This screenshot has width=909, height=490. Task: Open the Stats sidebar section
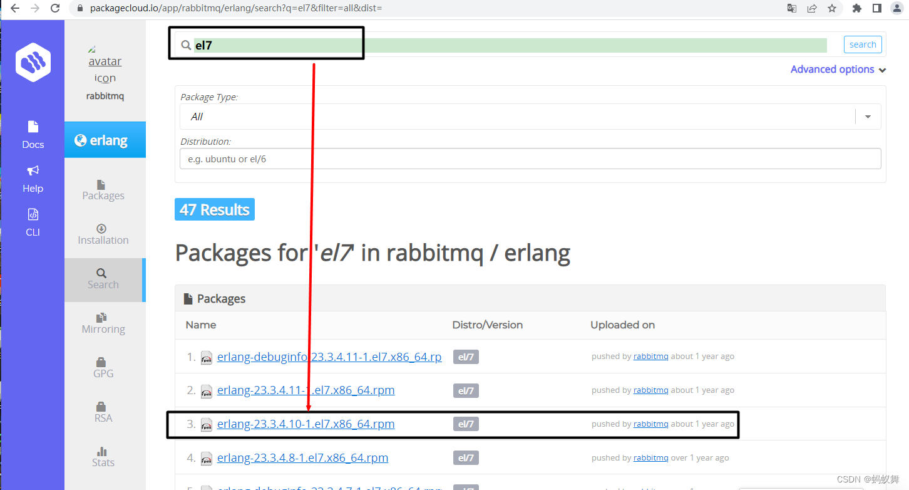click(x=103, y=457)
